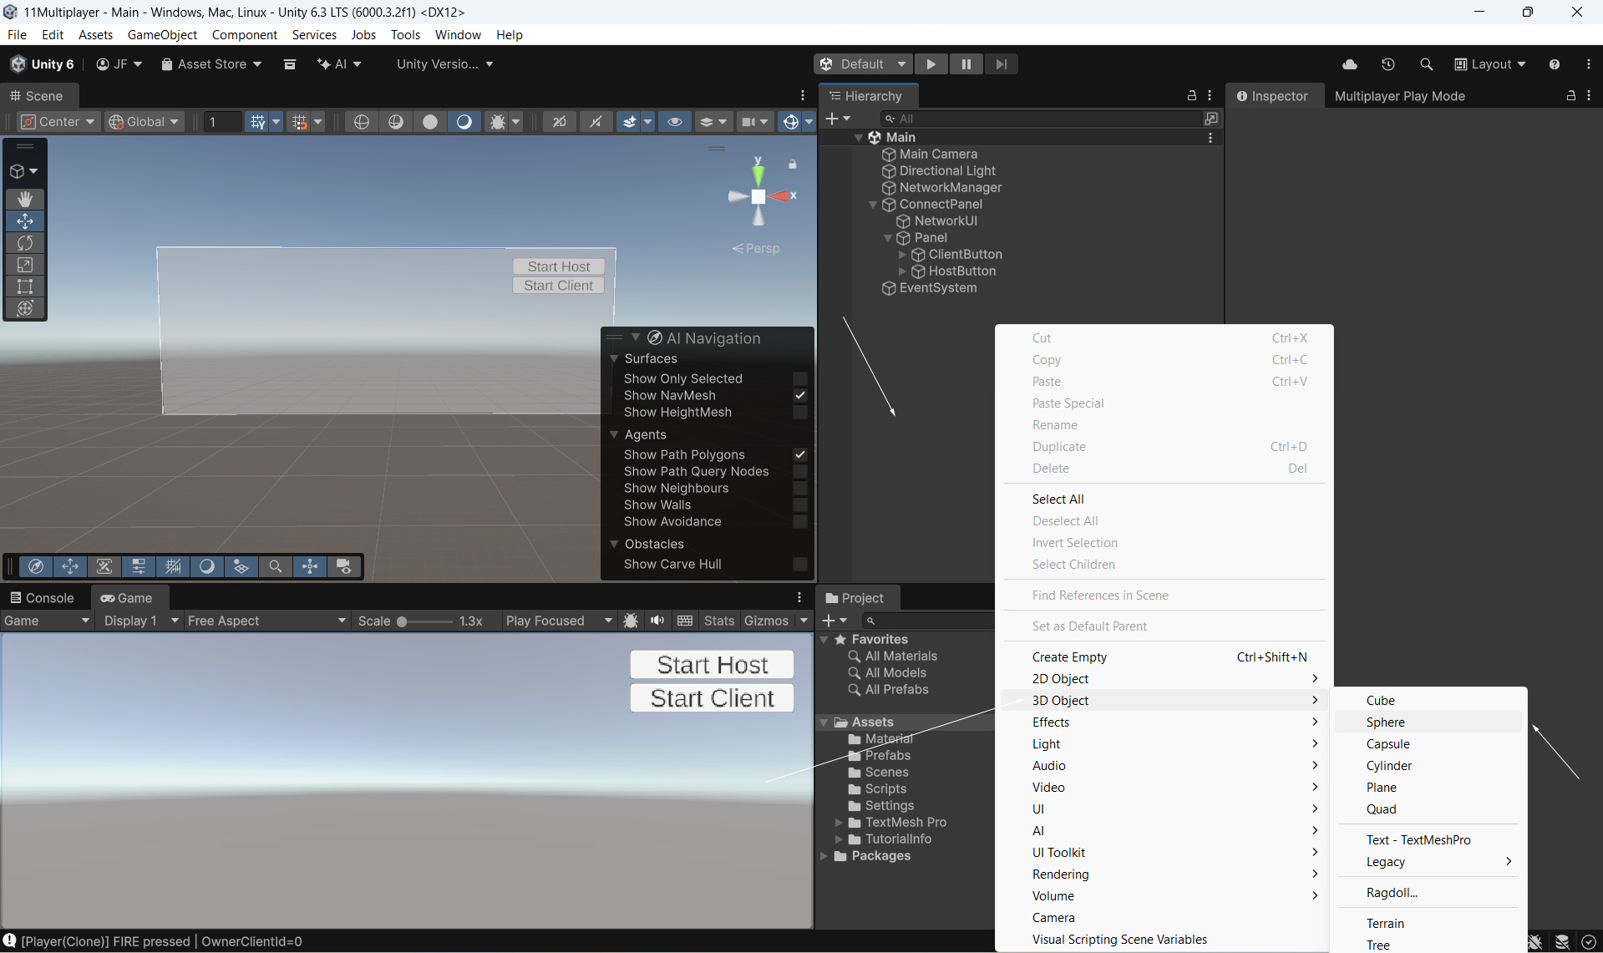1603x953 pixels.
Task: Open Unity Cloud icon
Action: click(x=1349, y=64)
